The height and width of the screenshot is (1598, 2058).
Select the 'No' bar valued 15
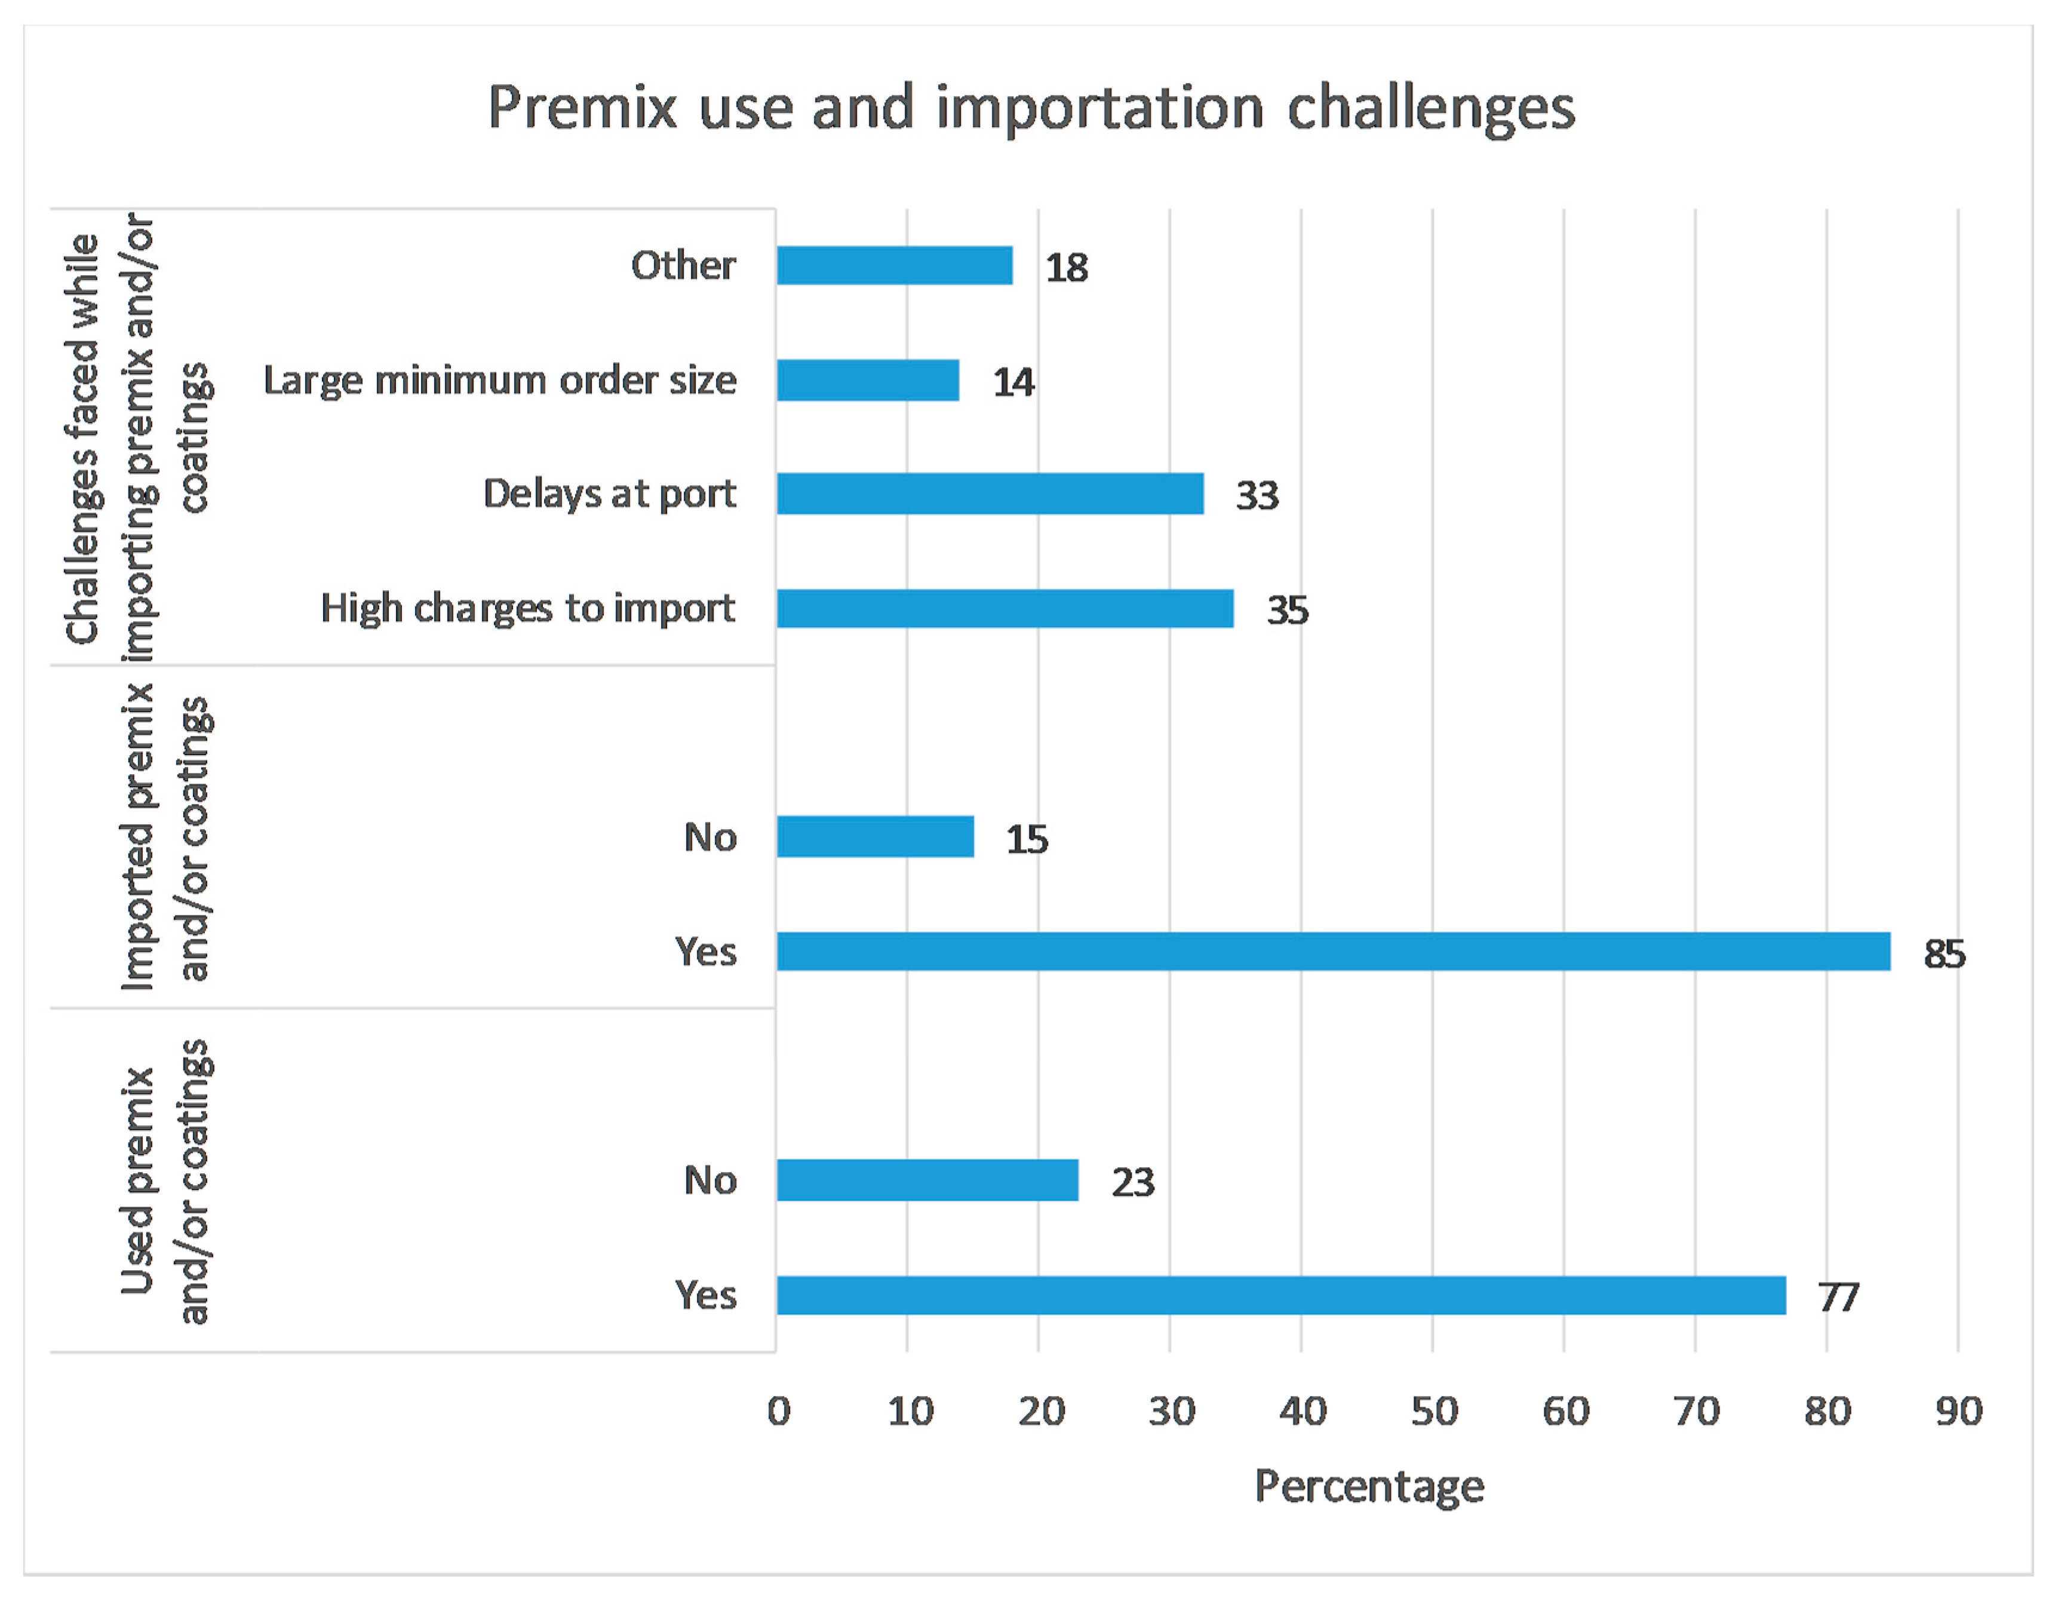click(876, 837)
